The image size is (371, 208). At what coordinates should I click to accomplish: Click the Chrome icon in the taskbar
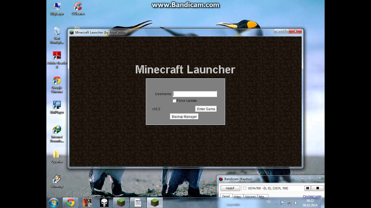[70, 203]
